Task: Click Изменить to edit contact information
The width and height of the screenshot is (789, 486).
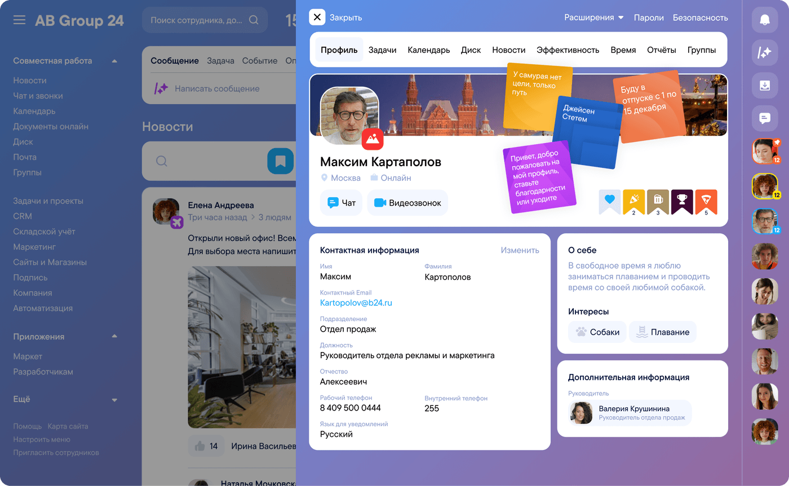Action: pyautogui.click(x=520, y=250)
